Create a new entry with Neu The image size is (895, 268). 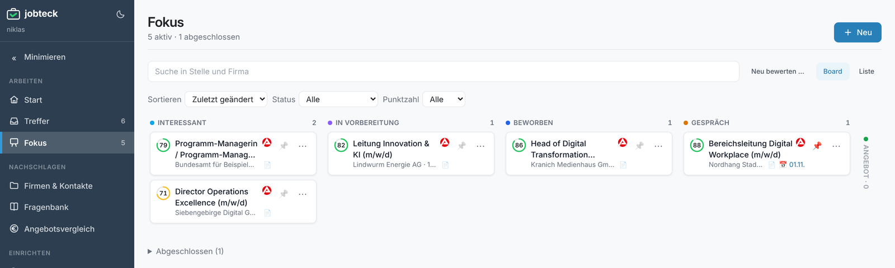(x=858, y=32)
